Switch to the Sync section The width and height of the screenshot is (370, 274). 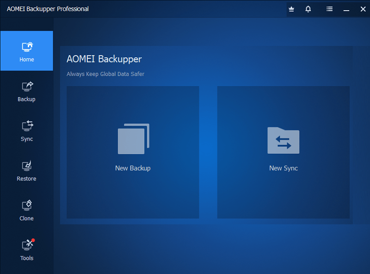tap(27, 131)
